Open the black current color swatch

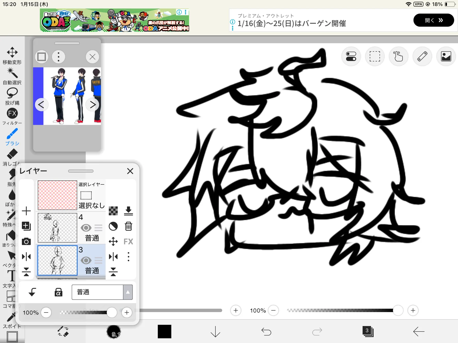[165, 331]
